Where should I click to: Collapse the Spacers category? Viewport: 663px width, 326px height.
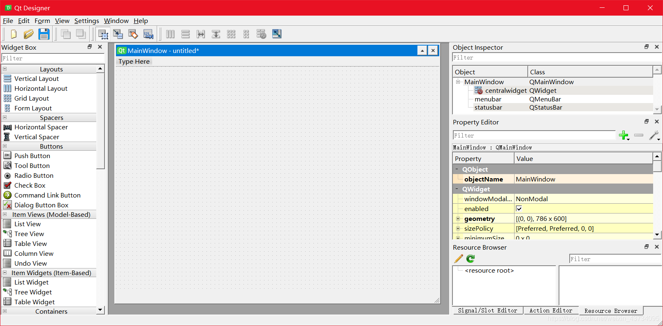click(5, 117)
